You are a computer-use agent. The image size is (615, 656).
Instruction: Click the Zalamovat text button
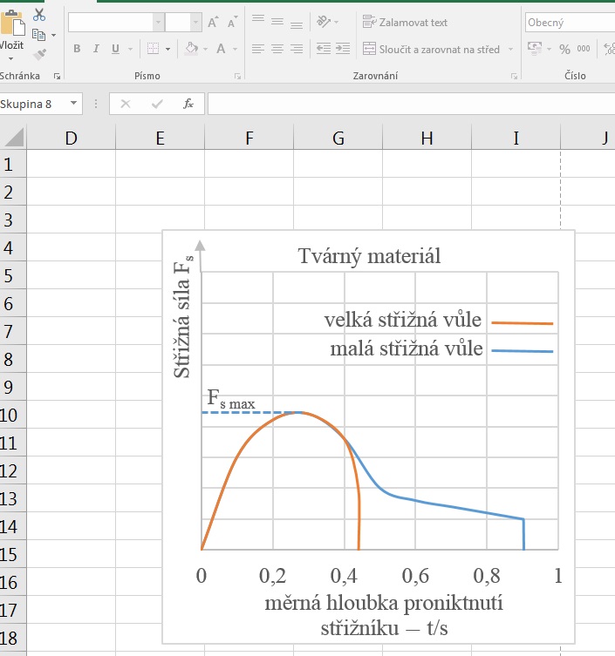click(x=405, y=22)
